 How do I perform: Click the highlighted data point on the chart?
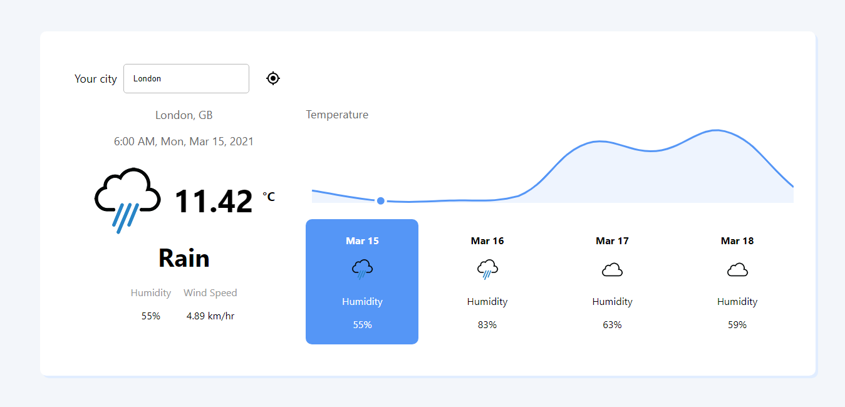380,200
